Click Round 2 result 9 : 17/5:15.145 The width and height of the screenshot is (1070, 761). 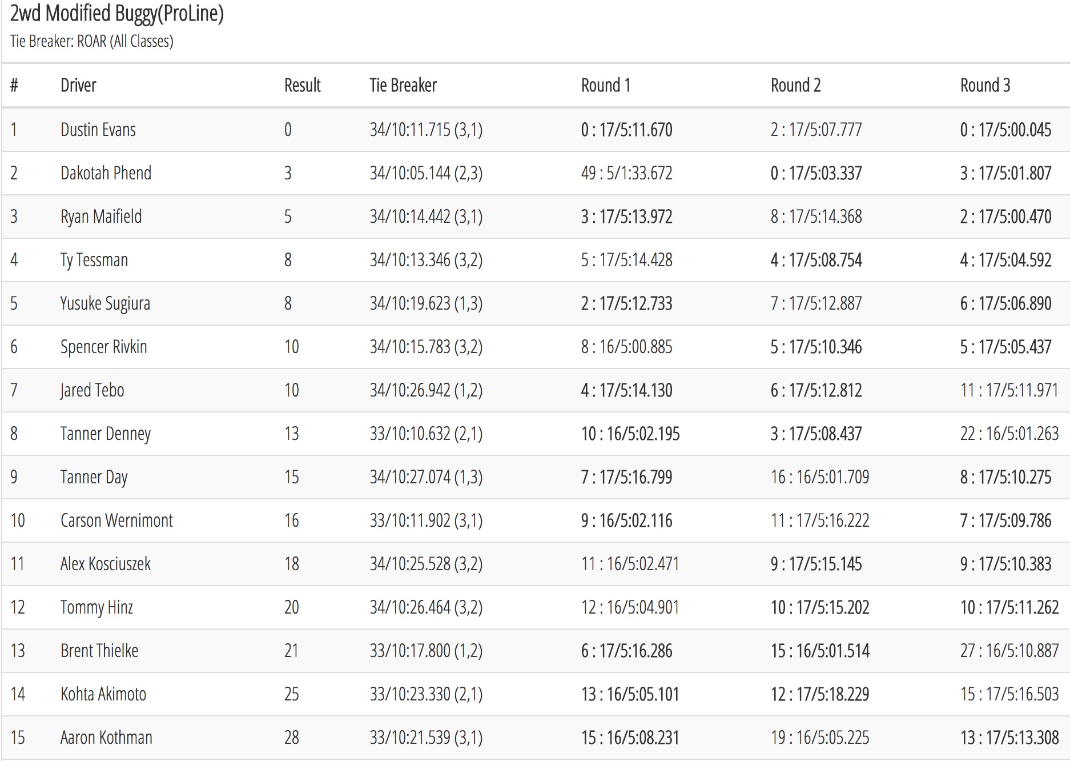coord(816,564)
